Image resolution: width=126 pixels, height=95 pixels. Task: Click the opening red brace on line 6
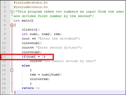tap(15, 25)
